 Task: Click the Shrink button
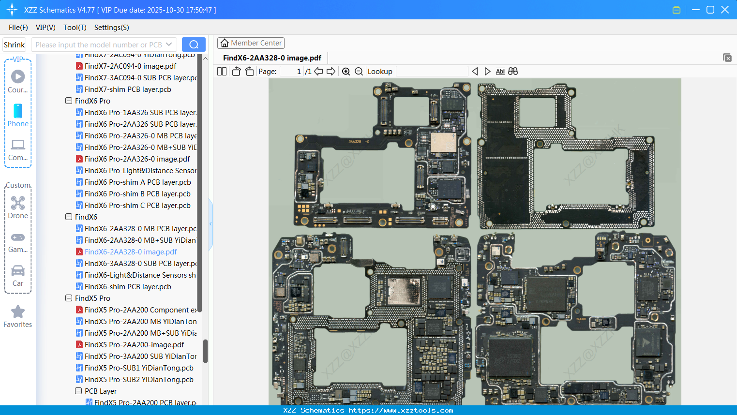pyautogui.click(x=14, y=44)
